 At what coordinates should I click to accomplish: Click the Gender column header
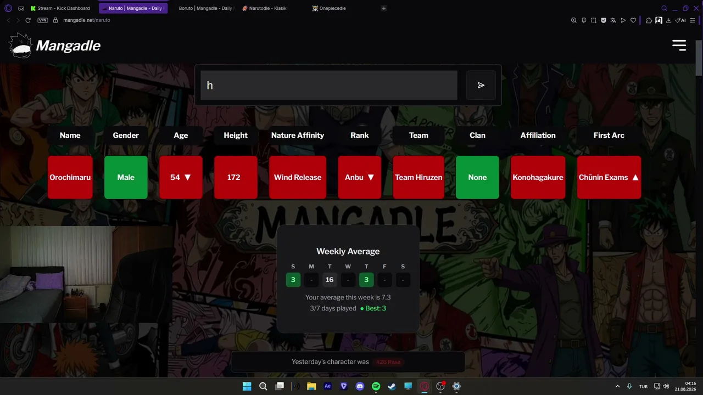(x=126, y=135)
